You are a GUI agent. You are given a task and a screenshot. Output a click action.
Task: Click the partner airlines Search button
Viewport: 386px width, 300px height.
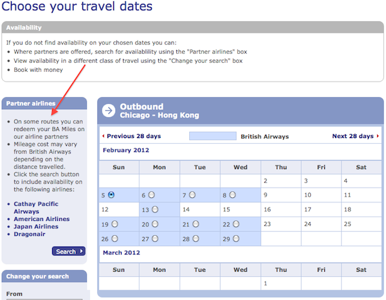(69, 251)
